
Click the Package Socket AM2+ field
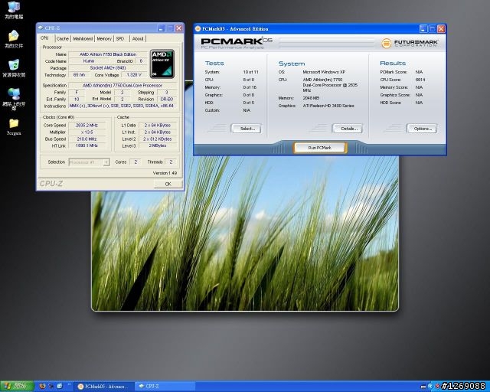[x=108, y=68]
